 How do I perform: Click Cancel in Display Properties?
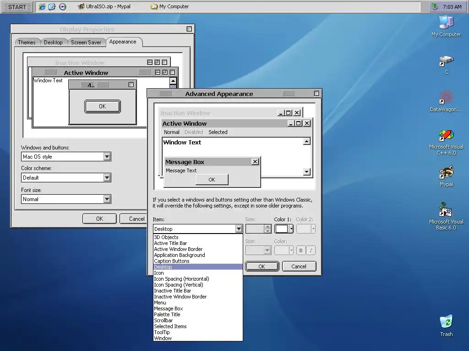(133, 219)
